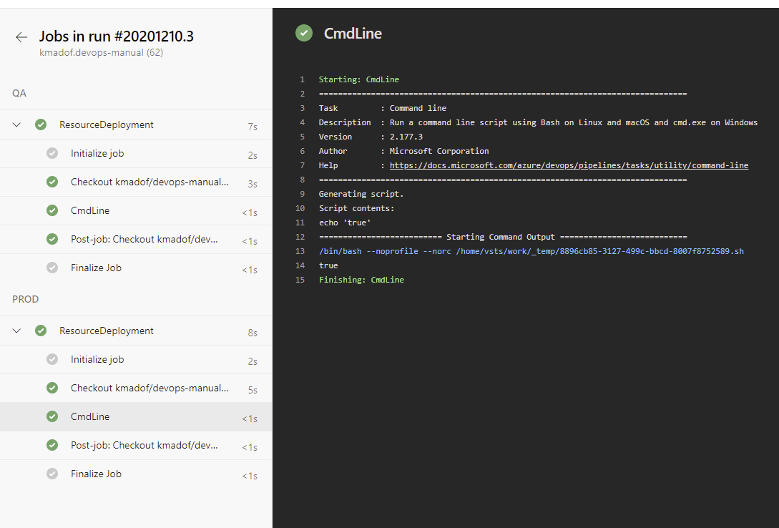Select QA ResourceDeployment job row
The height and width of the screenshot is (528, 779).
(136, 124)
